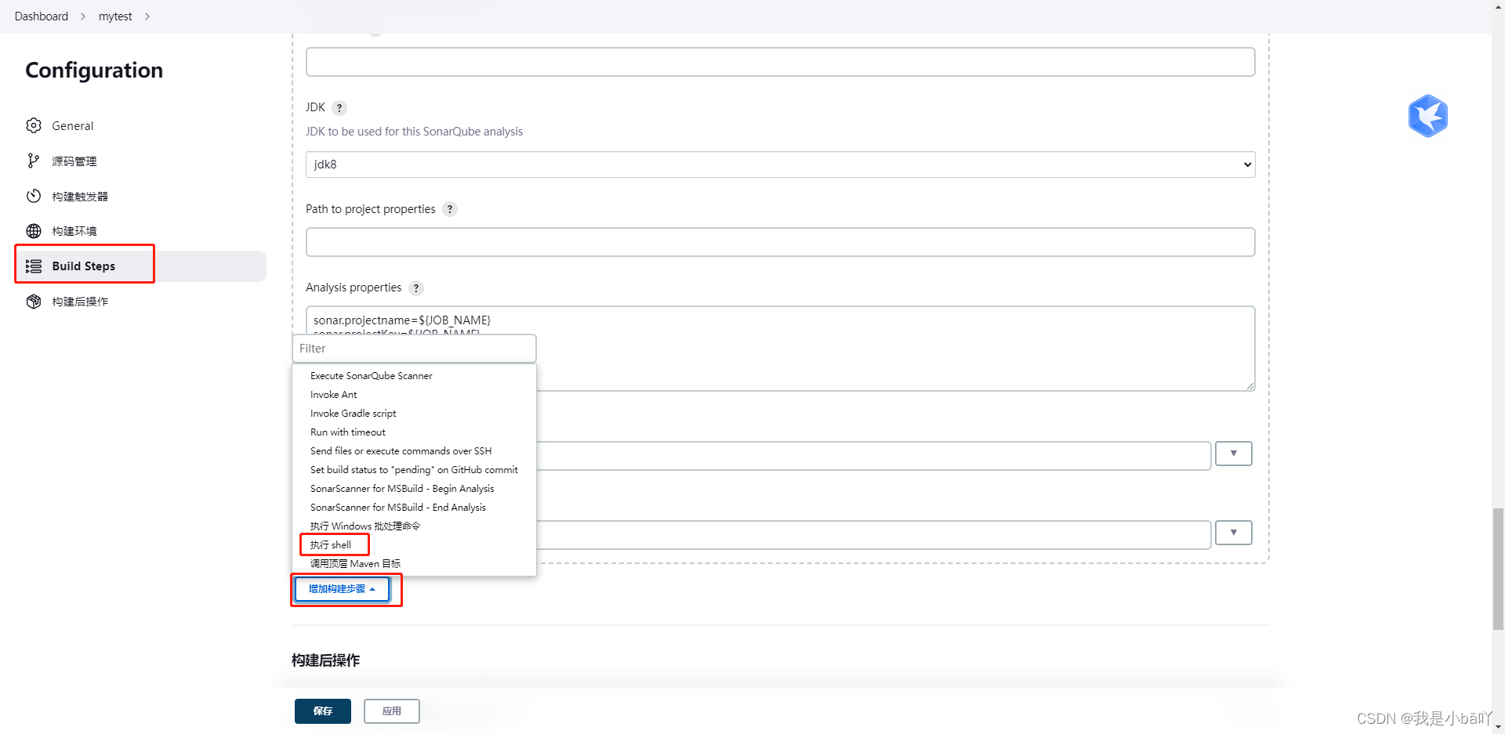This screenshot has height=734, width=1505.
Task: Open 构建后操作 sidebar item
Action: 142,302
